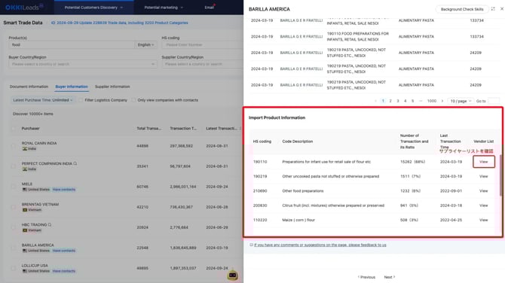The height and width of the screenshot is (283, 505).
Task: Select the ROYAL CANIN INDIA row checkbox
Action: (14, 146)
